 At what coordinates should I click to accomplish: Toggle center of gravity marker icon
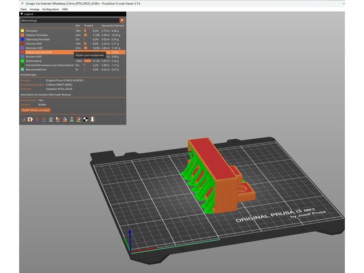[x=86, y=120]
